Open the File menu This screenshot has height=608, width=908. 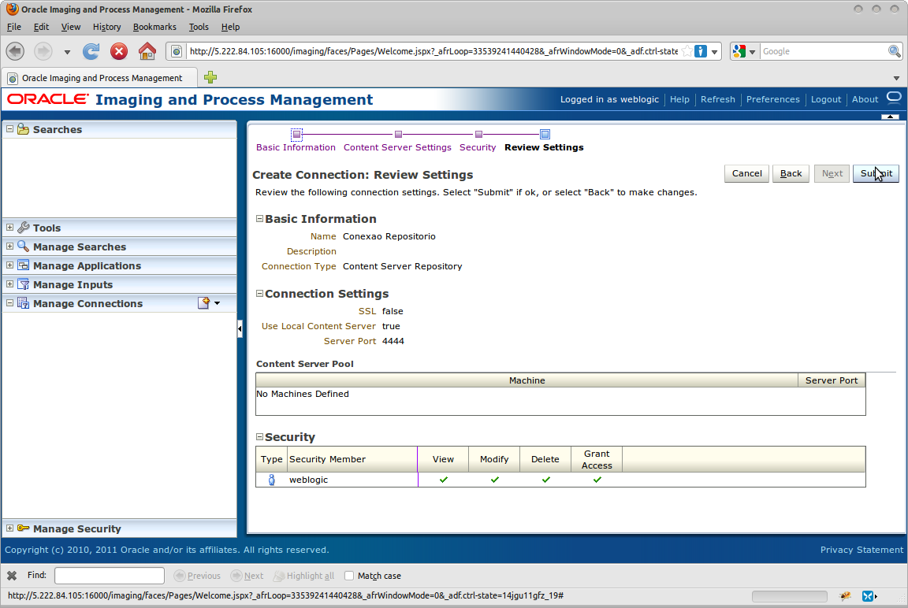click(x=14, y=27)
